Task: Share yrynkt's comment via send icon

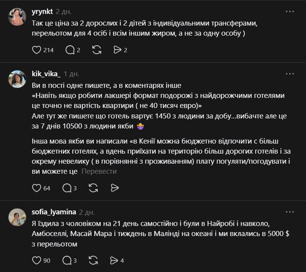Action: coord(117,50)
